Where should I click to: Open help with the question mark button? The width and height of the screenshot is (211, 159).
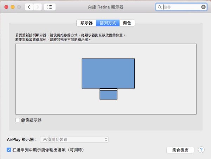(x=202, y=150)
